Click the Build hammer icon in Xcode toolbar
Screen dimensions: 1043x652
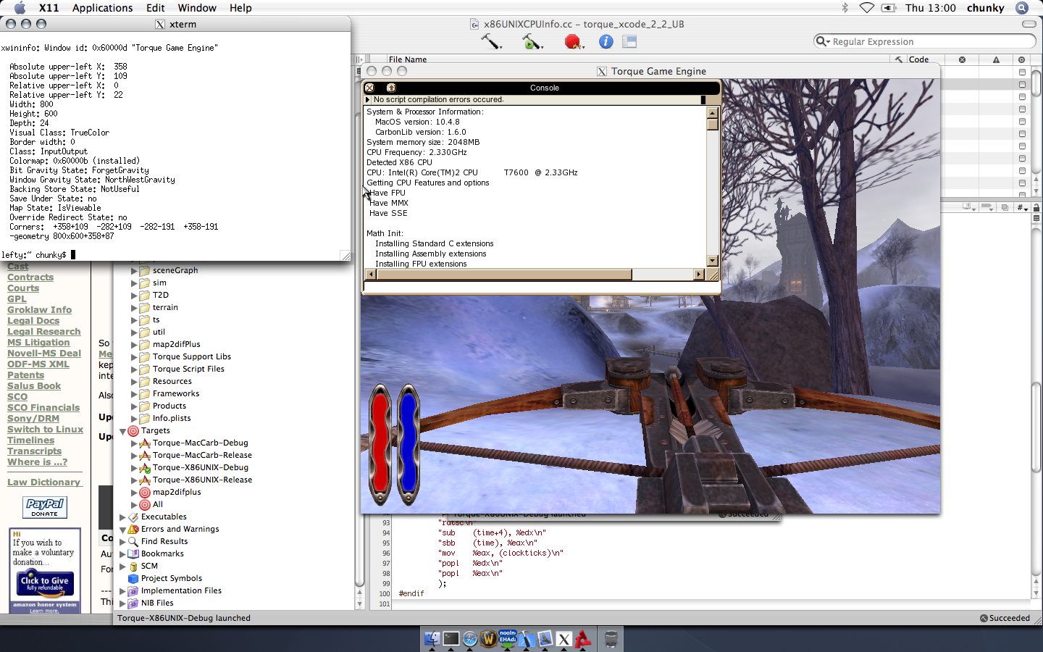coord(491,42)
